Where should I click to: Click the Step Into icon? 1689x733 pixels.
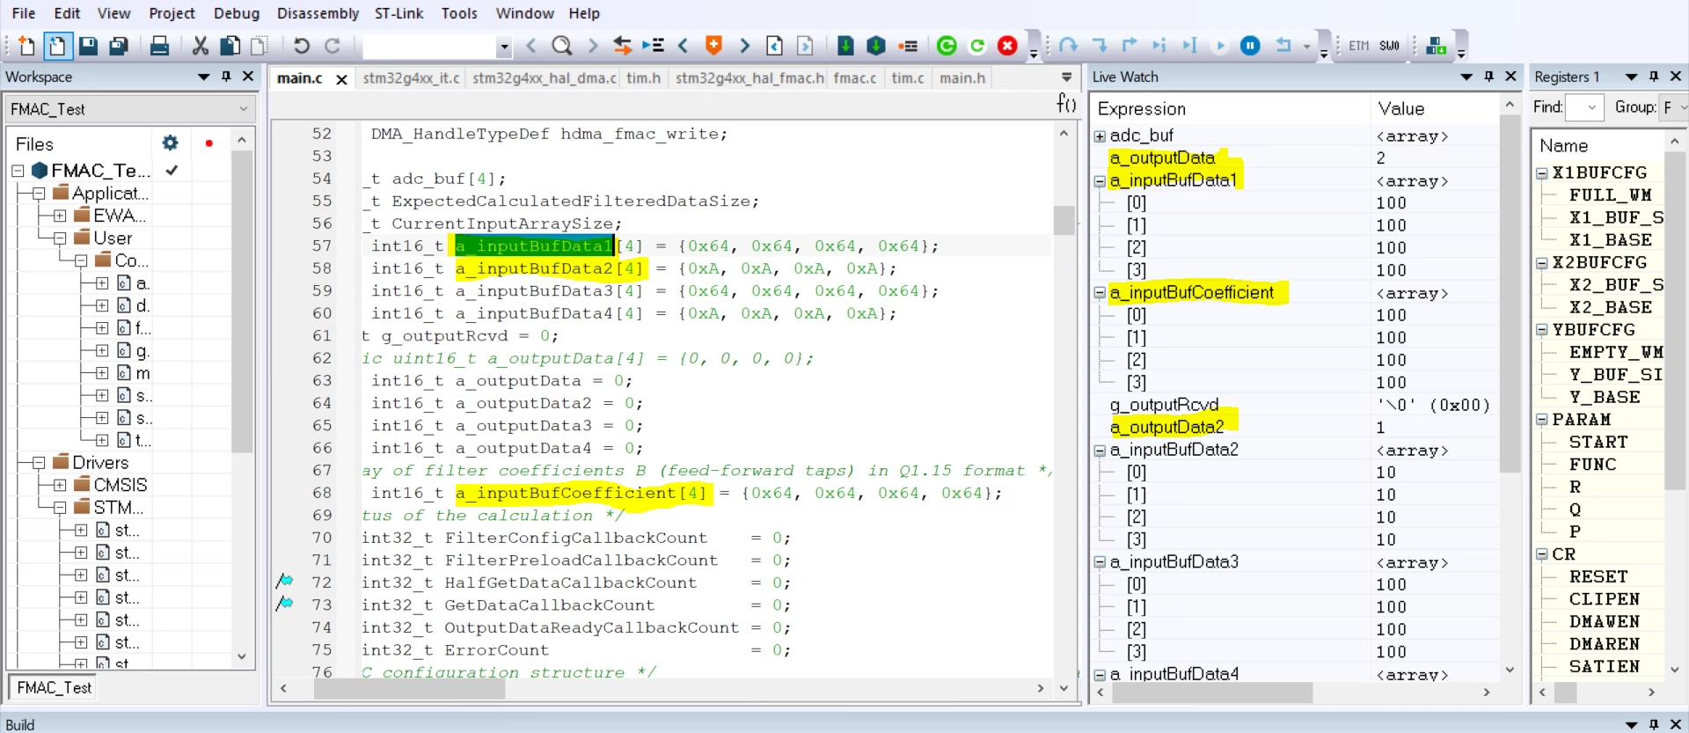point(1100,46)
